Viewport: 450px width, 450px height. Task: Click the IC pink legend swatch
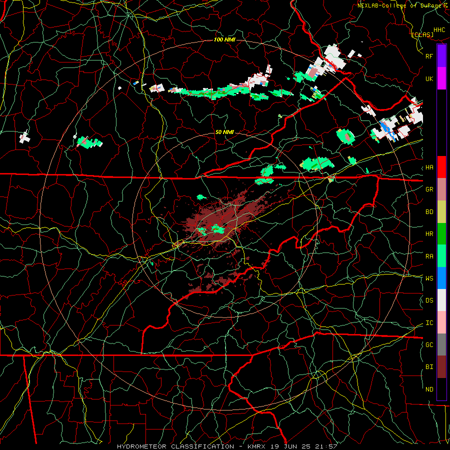441,322
